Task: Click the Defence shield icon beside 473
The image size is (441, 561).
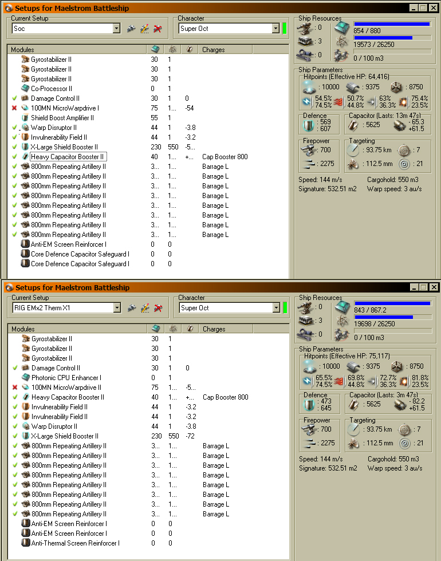Action: (x=309, y=405)
